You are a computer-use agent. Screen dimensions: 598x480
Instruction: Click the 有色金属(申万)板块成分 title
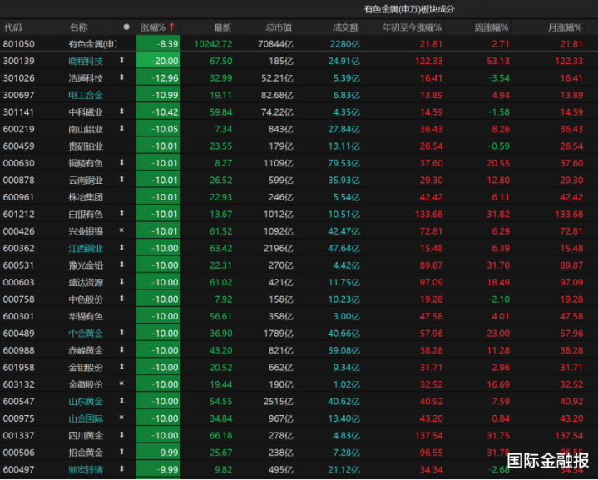tap(409, 9)
